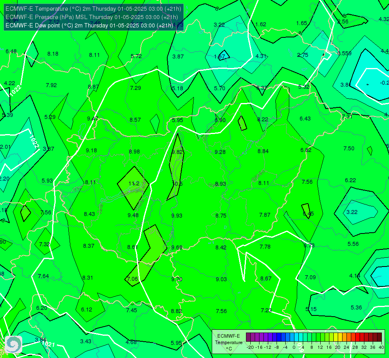The width and height of the screenshot is (389, 358).
Task: Click the 5.56 temperature value
Action: [353, 244]
